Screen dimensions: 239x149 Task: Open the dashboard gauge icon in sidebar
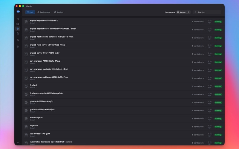[x=18, y=19]
